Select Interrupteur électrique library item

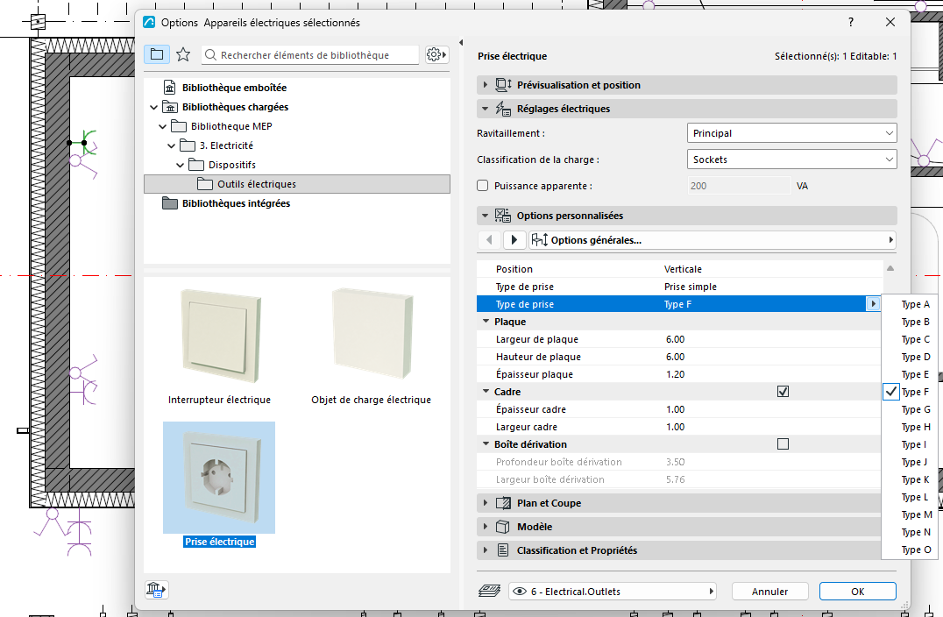(x=219, y=346)
